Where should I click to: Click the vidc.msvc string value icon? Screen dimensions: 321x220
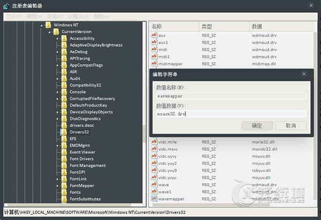(154, 149)
